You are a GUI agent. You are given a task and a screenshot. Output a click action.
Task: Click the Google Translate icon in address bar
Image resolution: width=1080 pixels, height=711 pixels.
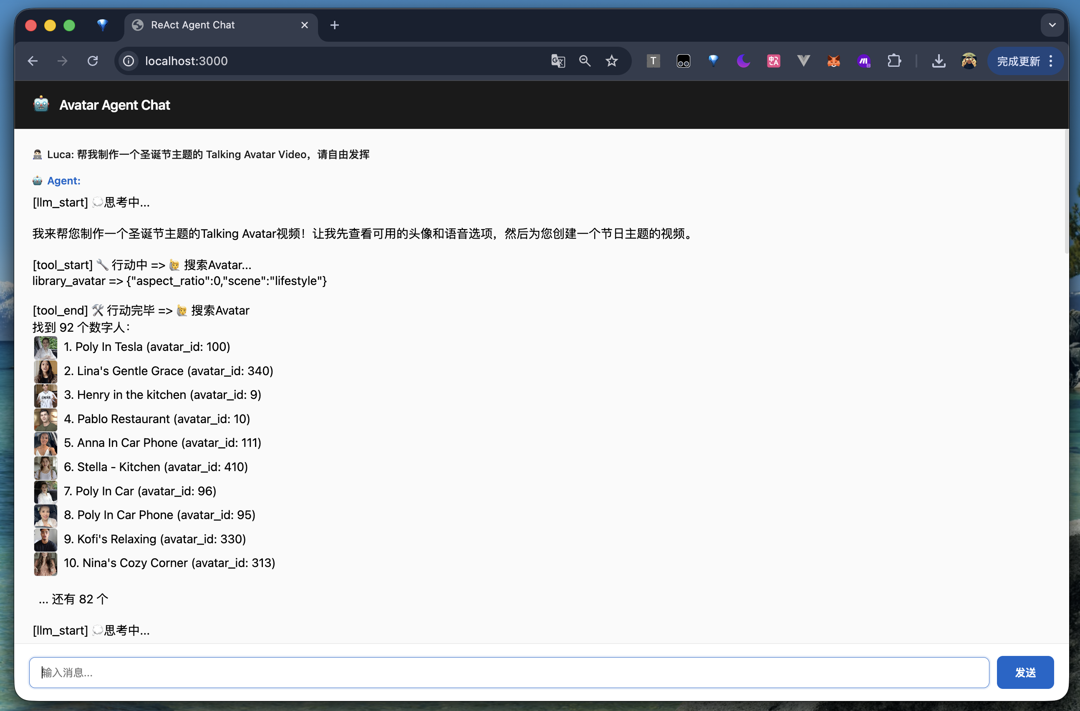pos(558,61)
